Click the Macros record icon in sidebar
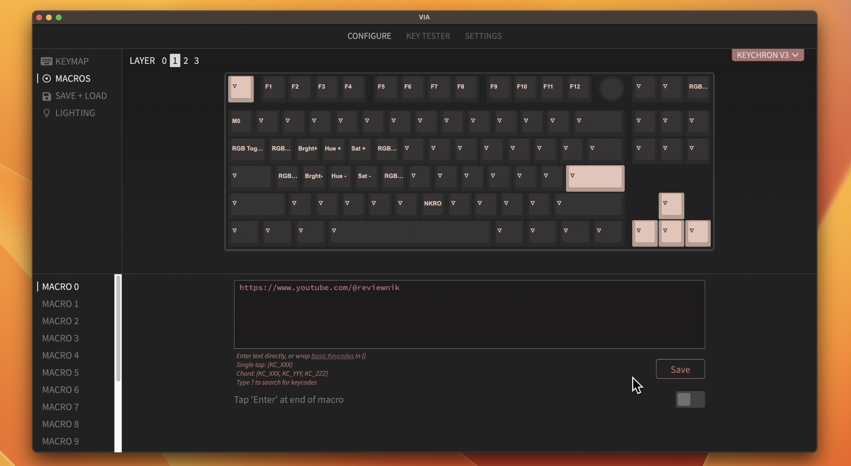This screenshot has width=851, height=466. pyautogui.click(x=46, y=78)
